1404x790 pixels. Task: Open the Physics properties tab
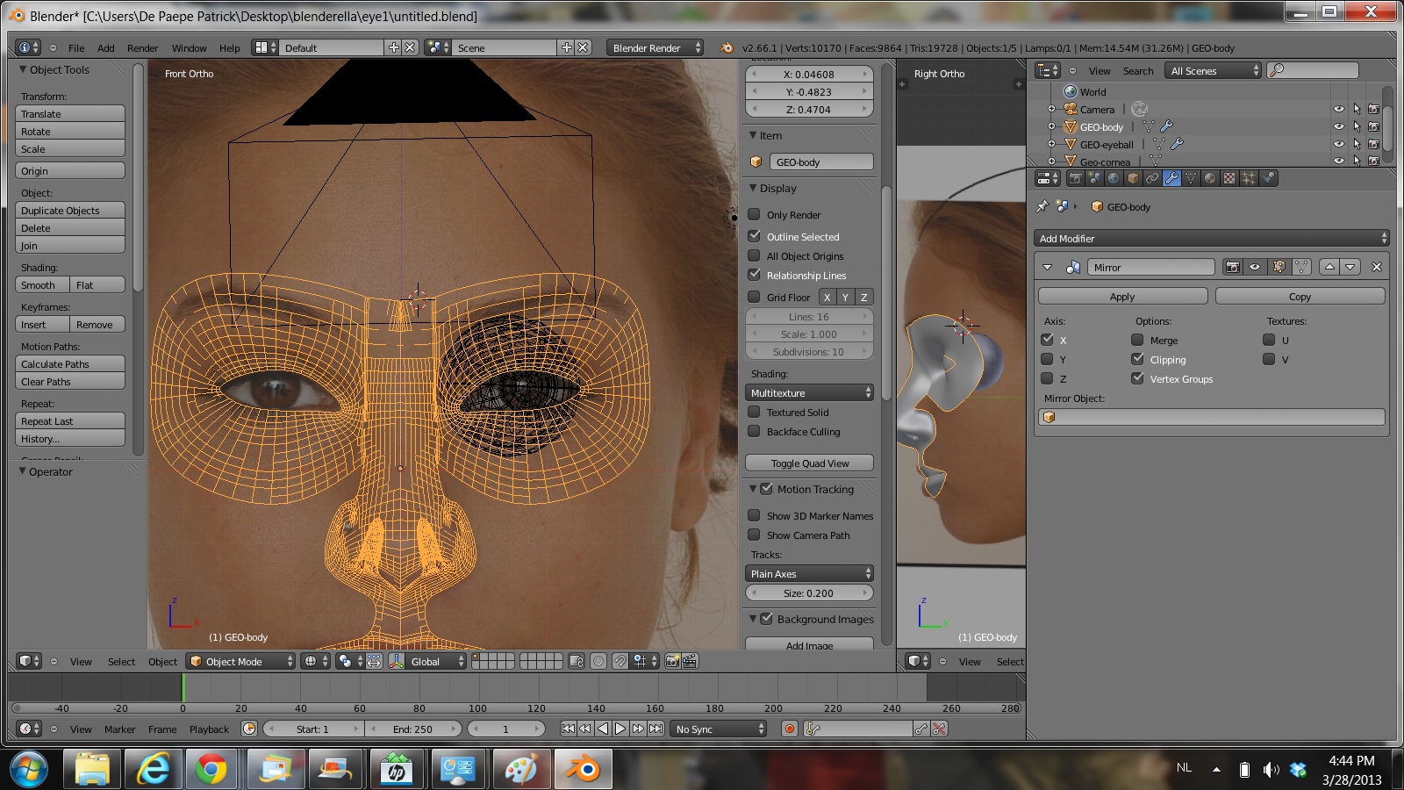1268,178
